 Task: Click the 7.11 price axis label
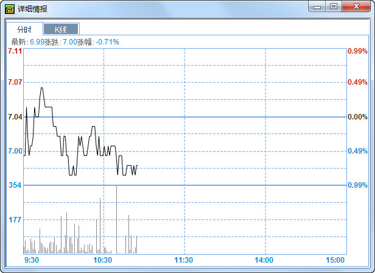[15, 51]
